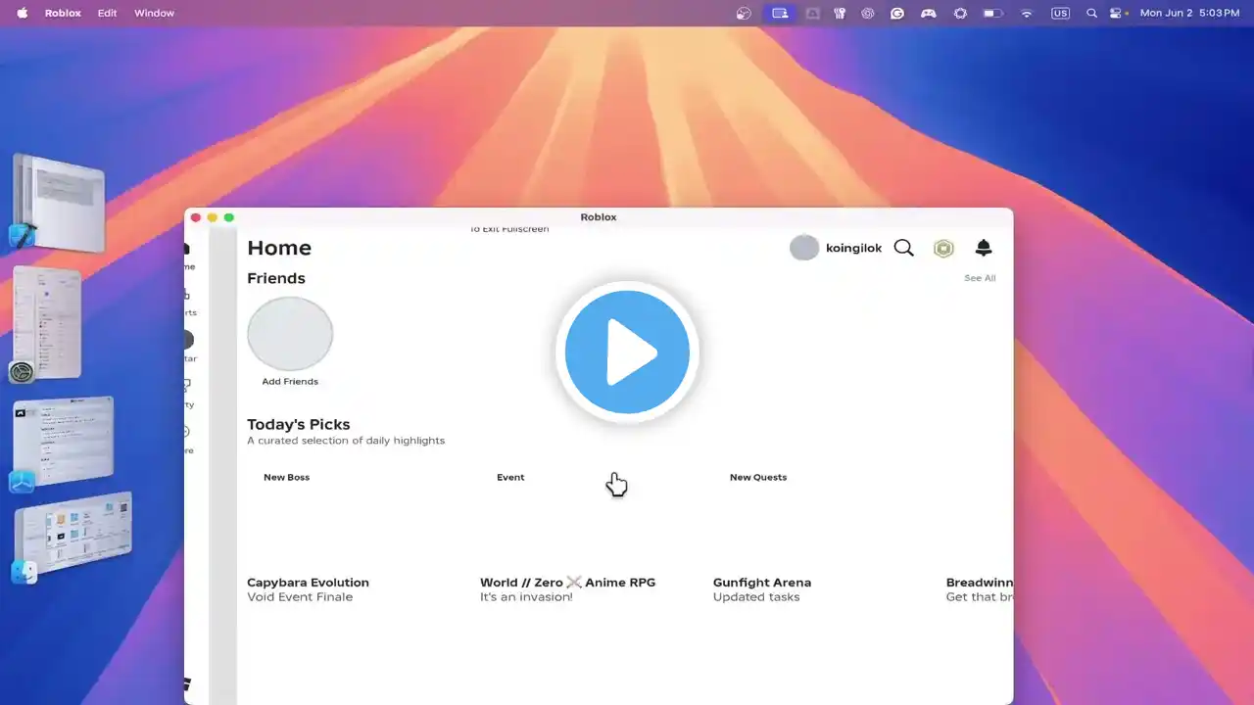Click the New Boss tag

tap(286, 478)
